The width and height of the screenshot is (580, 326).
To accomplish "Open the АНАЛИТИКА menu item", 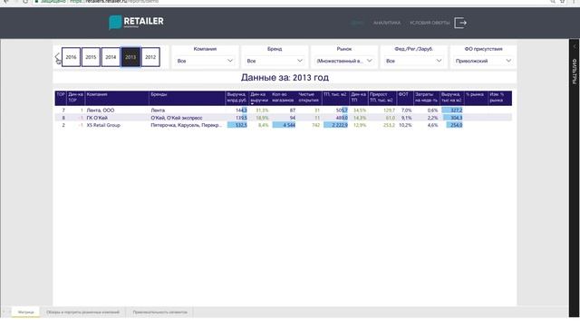I will [387, 23].
